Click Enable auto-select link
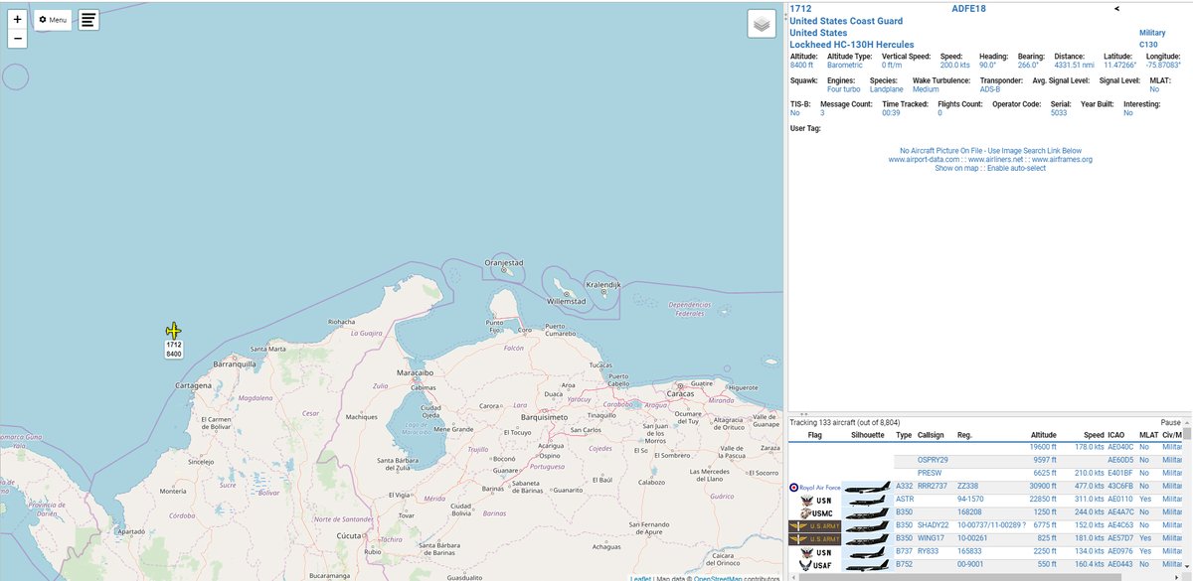1193x581 pixels. pyautogui.click(x=1016, y=168)
